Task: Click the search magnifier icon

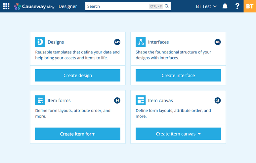Action: point(167,6)
